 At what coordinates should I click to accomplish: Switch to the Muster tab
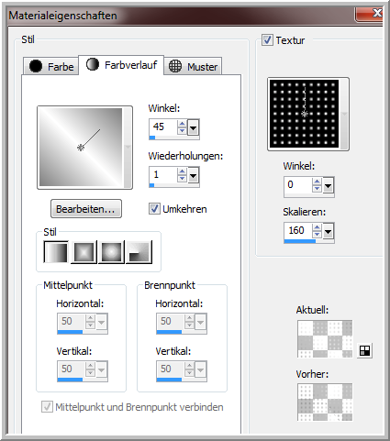point(193,66)
